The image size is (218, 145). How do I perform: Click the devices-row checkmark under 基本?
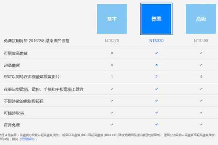pos(112,89)
